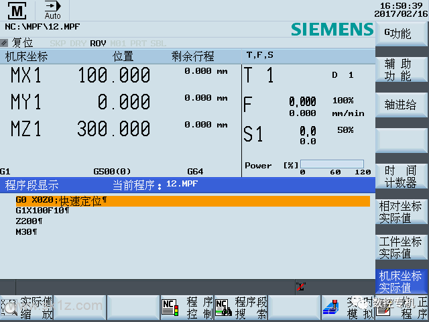Viewport: 429px width, 322px height.
Task: Click the T 1 tool number display
Action: tap(258, 74)
